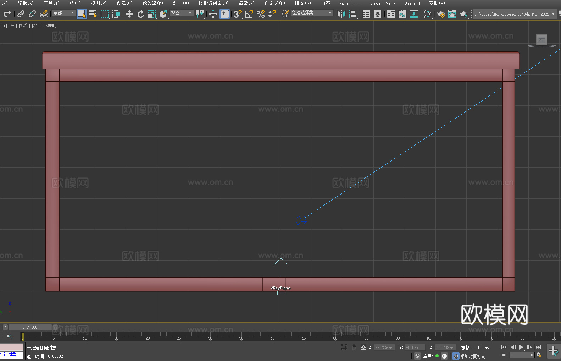Toggle Absolute/Offset transform type-in mode
The width and height of the screenshot is (561, 361).
click(363, 347)
